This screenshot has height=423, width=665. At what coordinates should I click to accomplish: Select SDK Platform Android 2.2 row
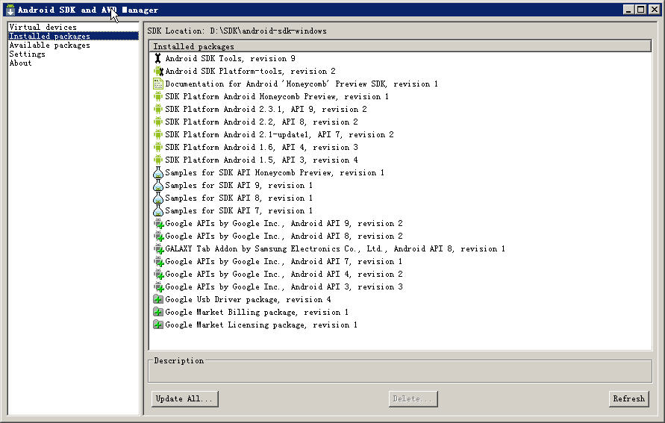tap(261, 122)
